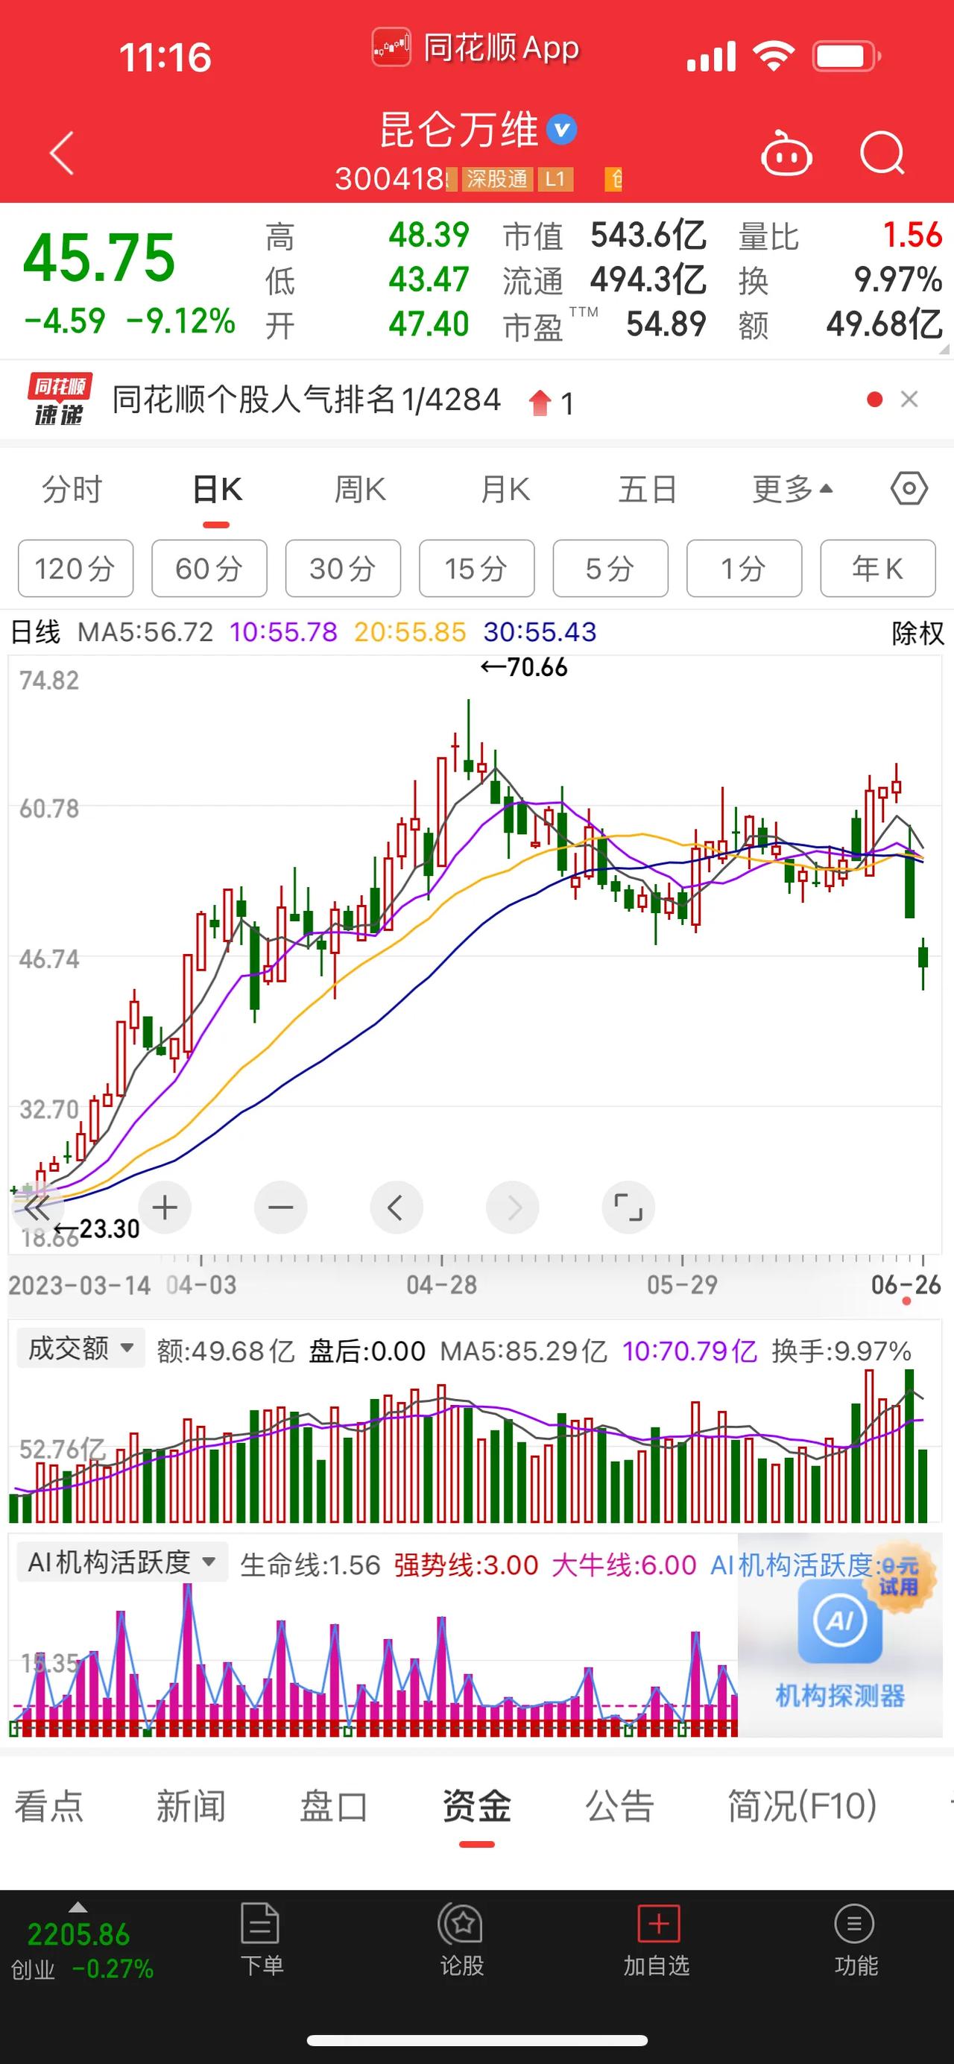Viewport: 954px width, 2064px height.
Task: Tap the search magnifier icon
Action: pos(882,152)
